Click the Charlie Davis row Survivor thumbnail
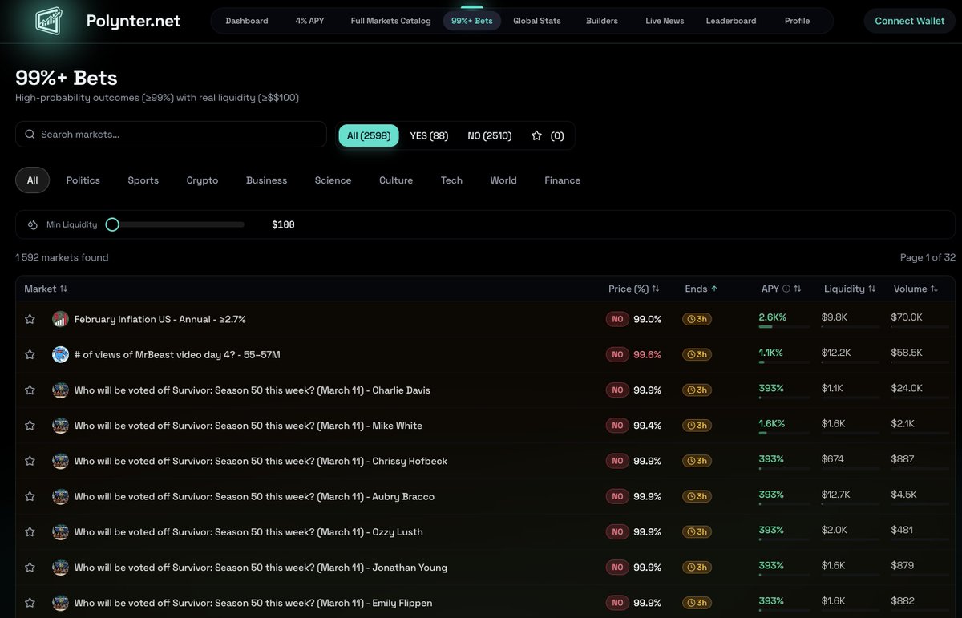The height and width of the screenshot is (618, 962). 60,390
